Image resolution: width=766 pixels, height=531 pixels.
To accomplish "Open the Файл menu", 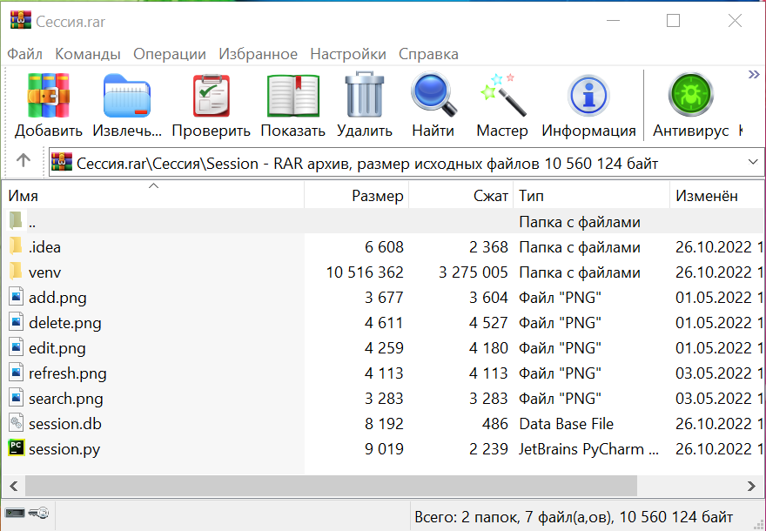I will 24,54.
